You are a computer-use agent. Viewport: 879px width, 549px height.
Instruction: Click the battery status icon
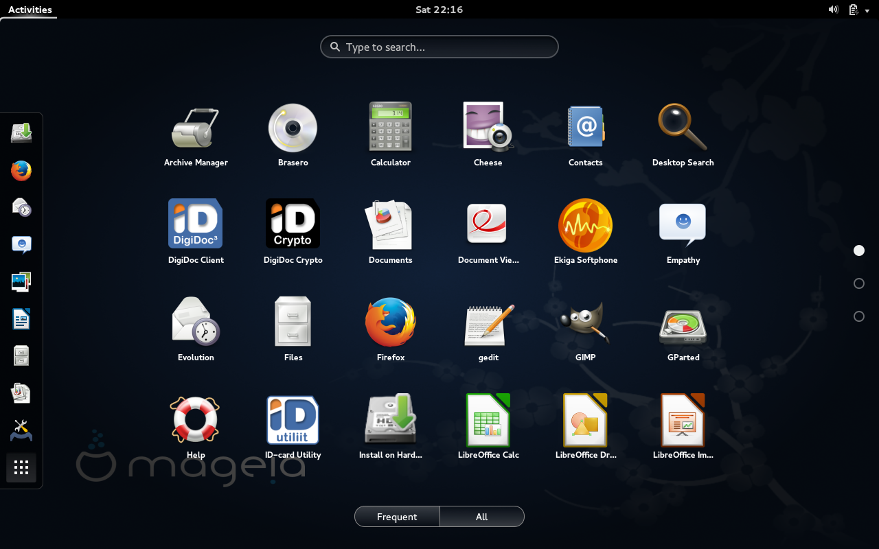853,10
